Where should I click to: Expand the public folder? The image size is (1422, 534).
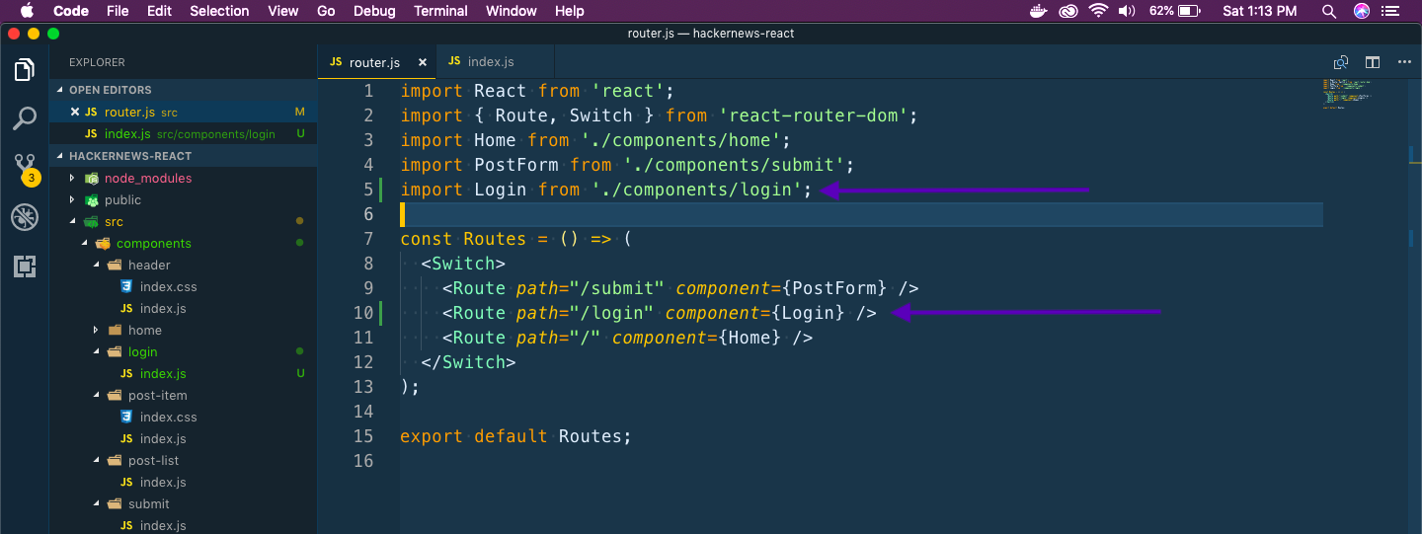[72, 200]
